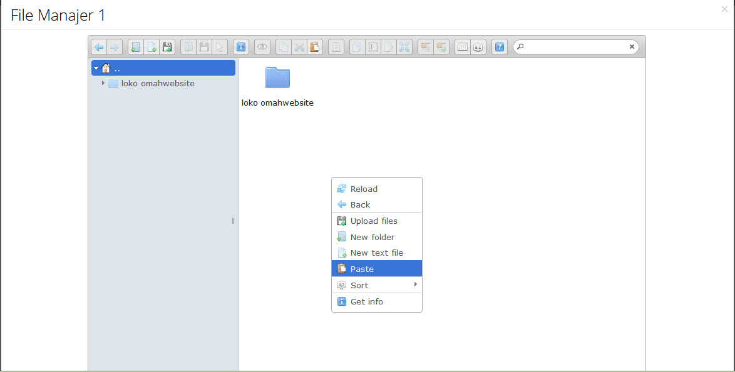
Task: Choose Paste from the context menu
Action: [x=376, y=269]
